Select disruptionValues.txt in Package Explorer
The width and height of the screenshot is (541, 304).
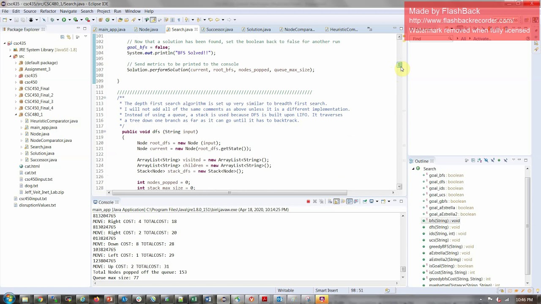point(37,205)
